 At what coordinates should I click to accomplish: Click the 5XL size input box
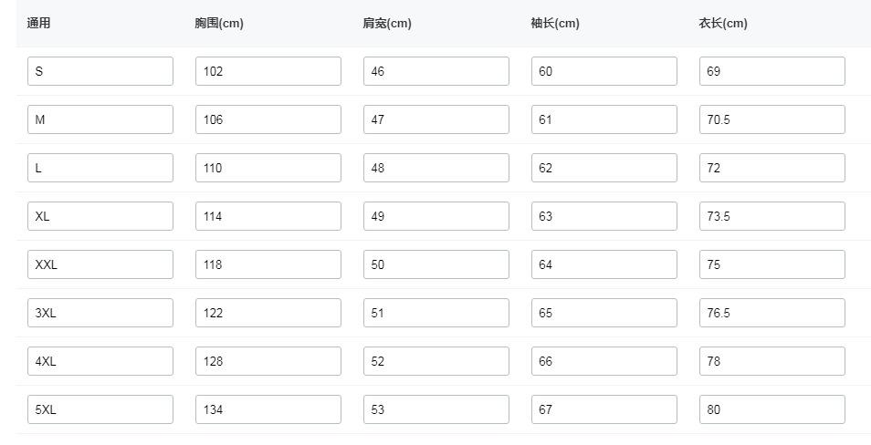pos(100,409)
